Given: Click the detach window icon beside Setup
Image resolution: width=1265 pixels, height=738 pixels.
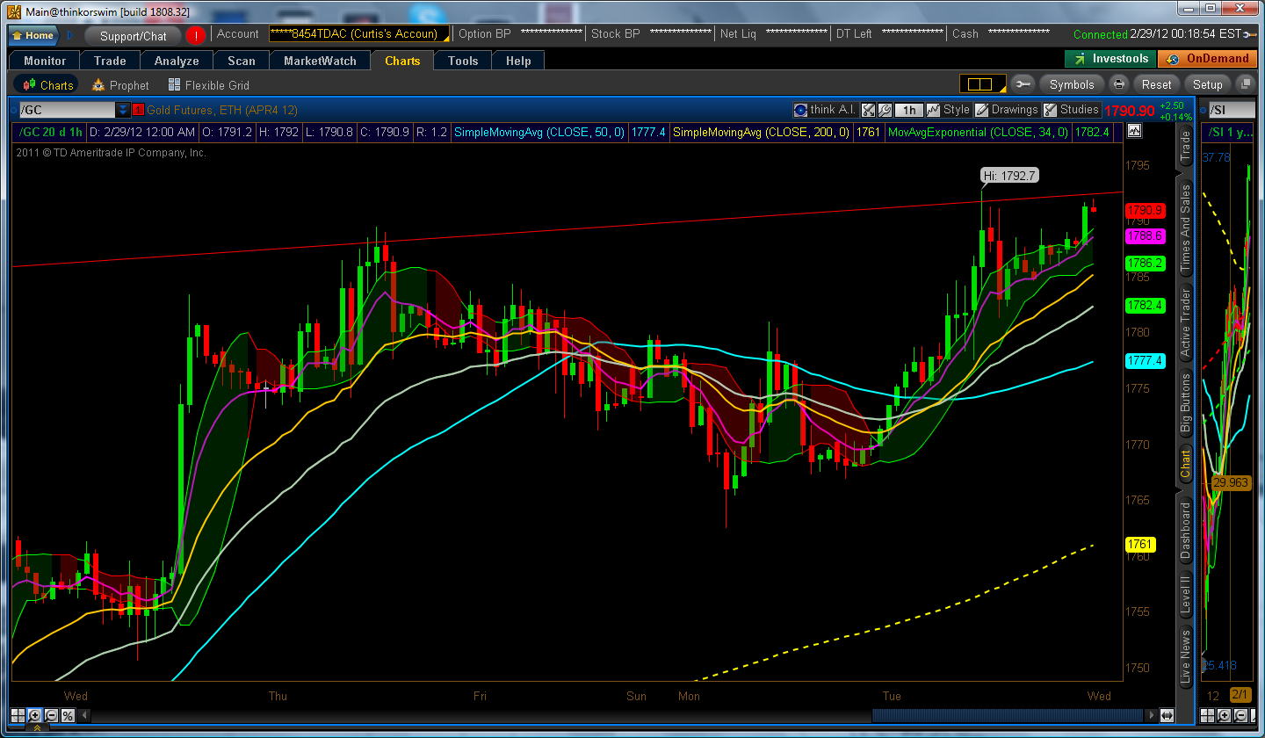Looking at the screenshot, I should click(x=1245, y=84).
